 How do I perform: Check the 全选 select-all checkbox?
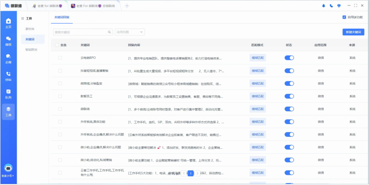click(x=57, y=45)
